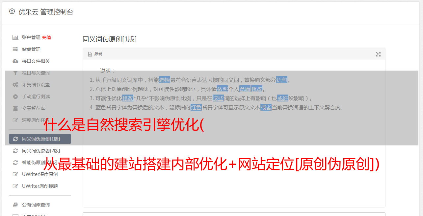The width and height of the screenshot is (423, 216).
Task: Click the highlighted word 选择 in the text
Action: tap(165, 80)
